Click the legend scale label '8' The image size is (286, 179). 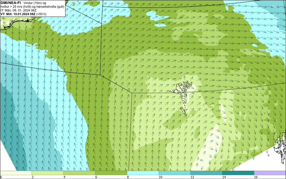coord(128,177)
